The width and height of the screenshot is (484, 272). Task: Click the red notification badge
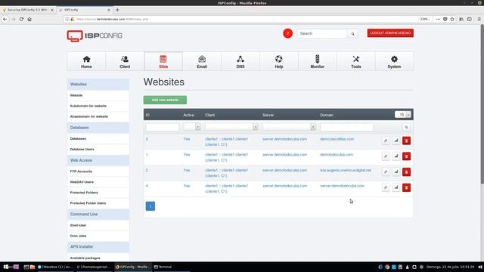pyautogui.click(x=287, y=33)
